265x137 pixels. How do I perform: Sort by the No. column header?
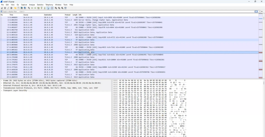click(x=5, y=15)
